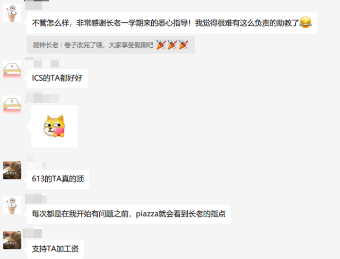
Task: Open the quoted reply from 凝神长老
Action: pos(111,45)
